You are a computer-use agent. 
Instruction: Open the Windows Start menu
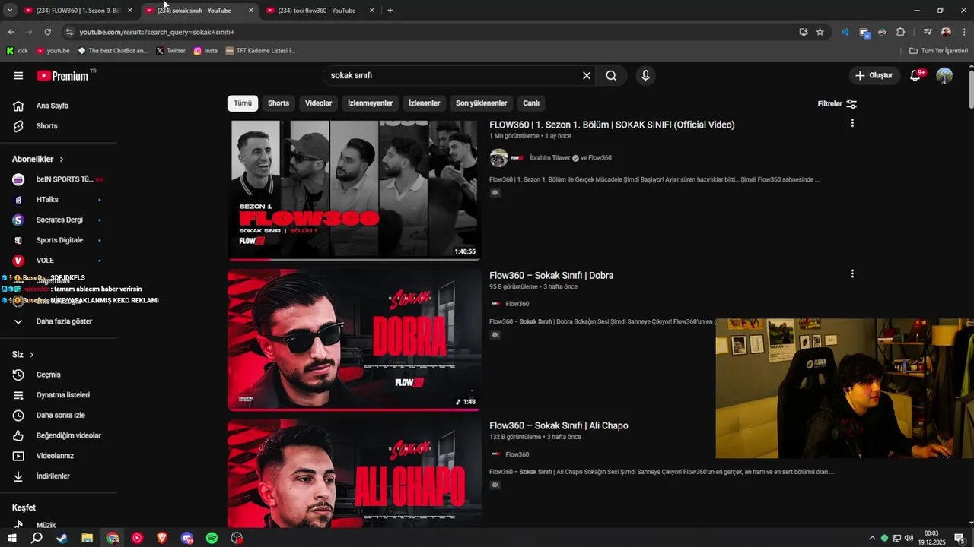(11, 538)
